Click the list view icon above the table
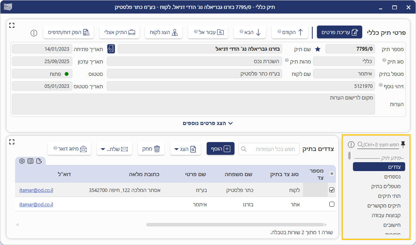 pos(30,161)
